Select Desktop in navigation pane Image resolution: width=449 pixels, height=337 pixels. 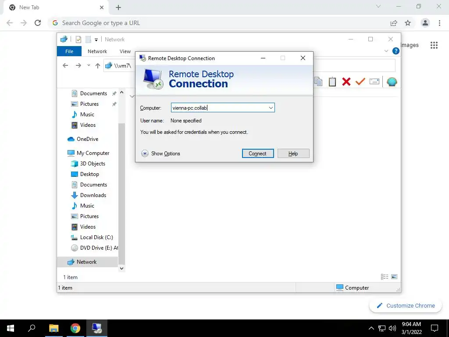pyautogui.click(x=89, y=174)
